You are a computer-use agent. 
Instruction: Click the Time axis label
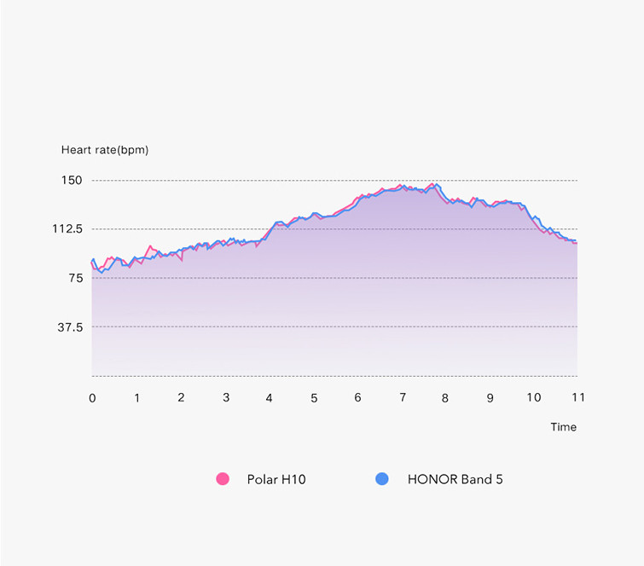click(564, 427)
